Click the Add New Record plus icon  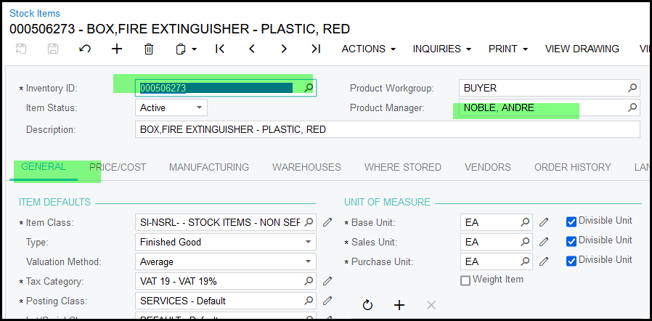click(117, 49)
